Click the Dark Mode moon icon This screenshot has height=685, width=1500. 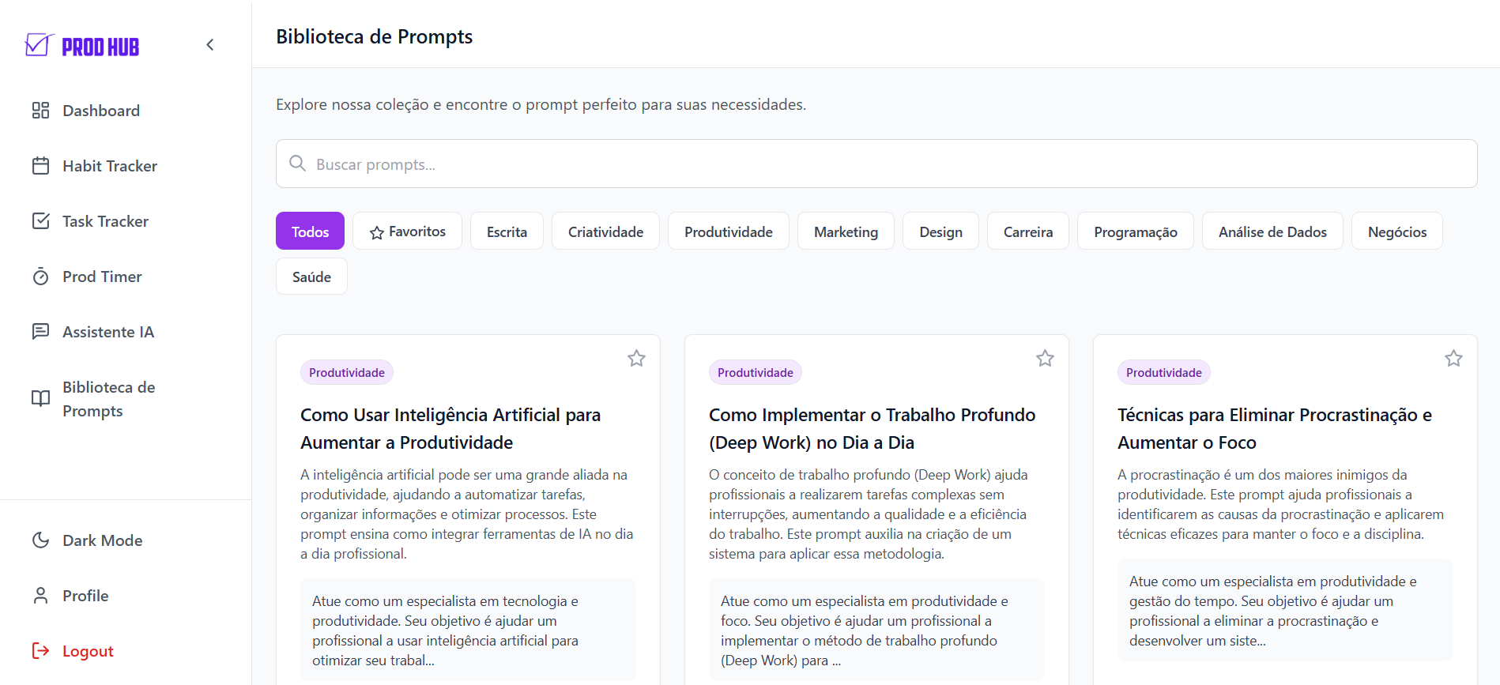(x=40, y=540)
